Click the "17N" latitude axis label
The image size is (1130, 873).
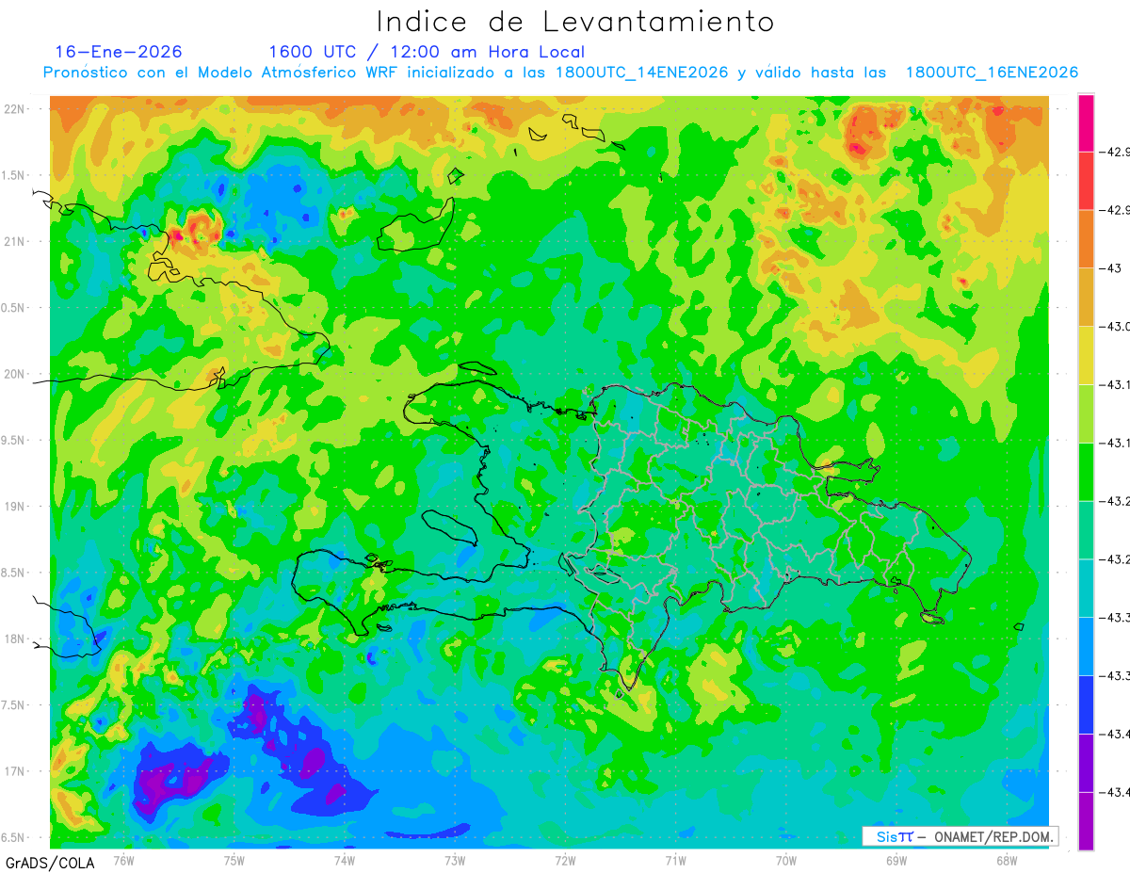[15, 771]
